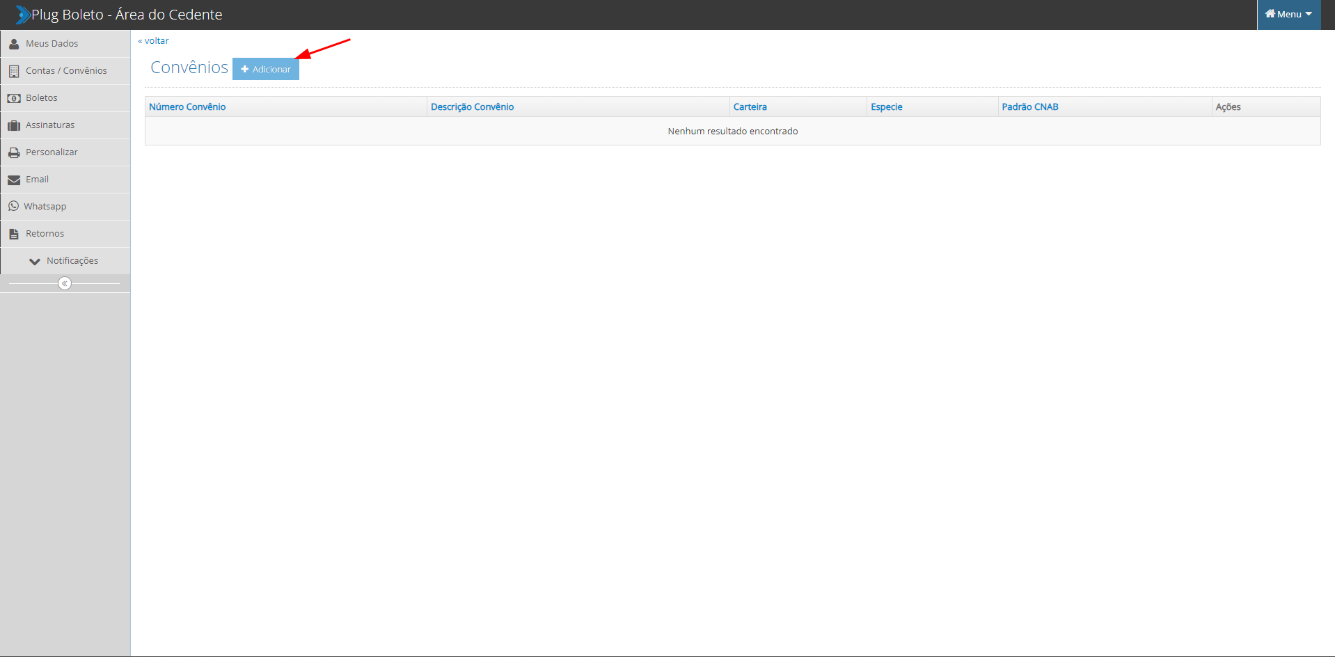The width and height of the screenshot is (1335, 657).
Task: Click the plus icon on Adicionar
Action: pos(244,69)
